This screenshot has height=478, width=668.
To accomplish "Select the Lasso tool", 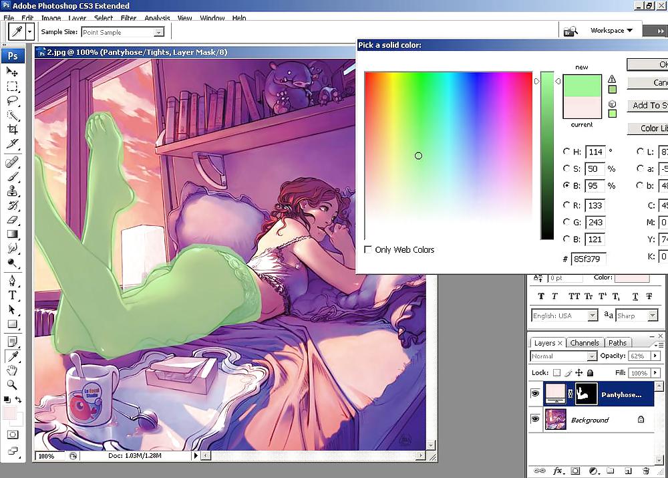I will pyautogui.click(x=12, y=101).
